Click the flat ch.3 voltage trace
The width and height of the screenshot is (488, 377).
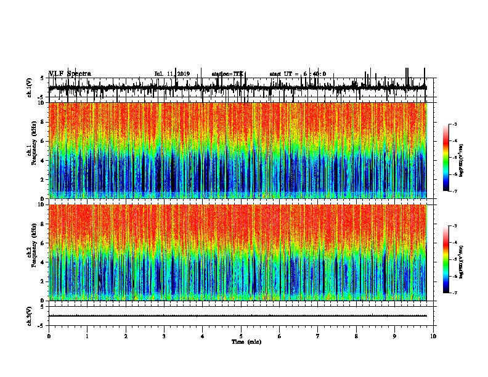pos(238,316)
